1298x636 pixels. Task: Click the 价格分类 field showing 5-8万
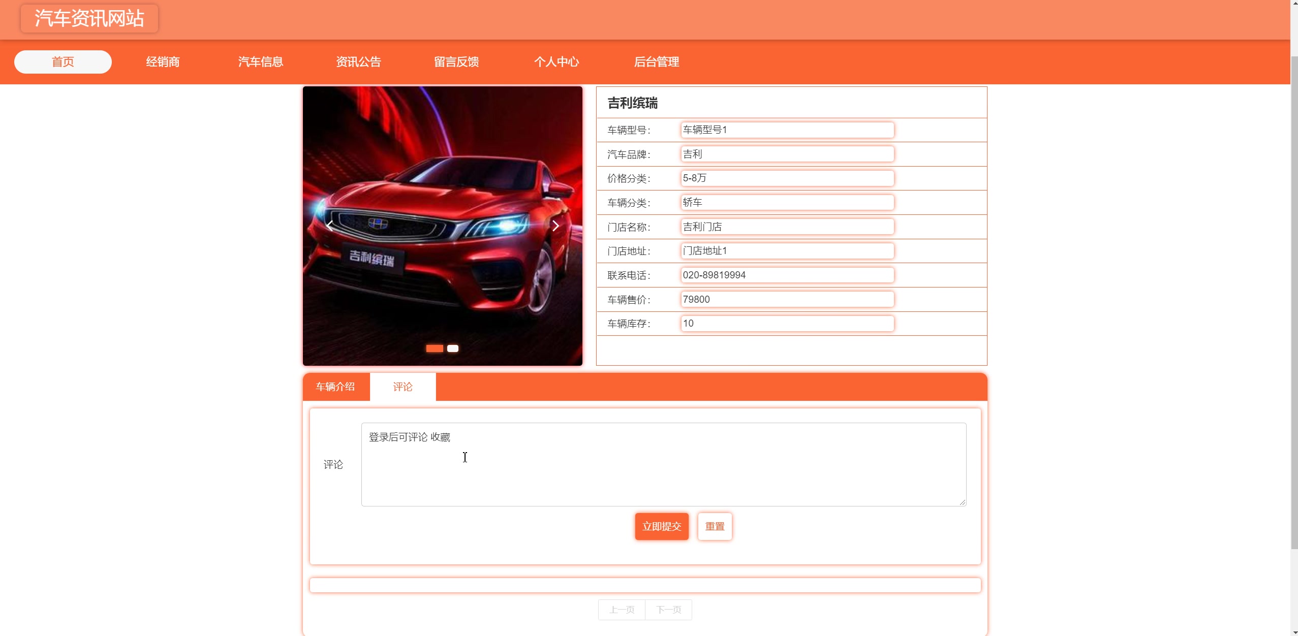787,178
